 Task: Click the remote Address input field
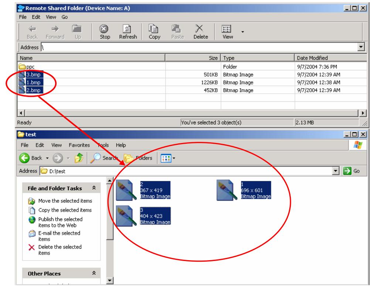pos(199,47)
